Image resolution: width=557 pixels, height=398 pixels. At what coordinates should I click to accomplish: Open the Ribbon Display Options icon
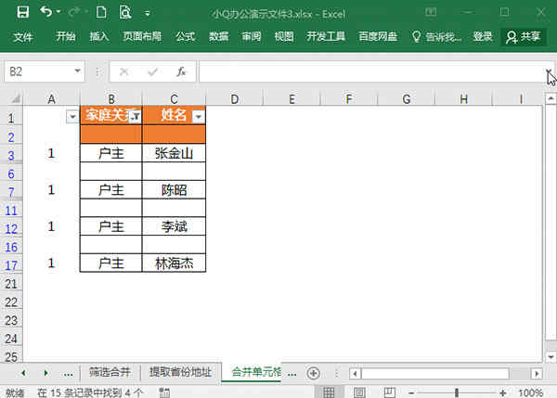(431, 12)
